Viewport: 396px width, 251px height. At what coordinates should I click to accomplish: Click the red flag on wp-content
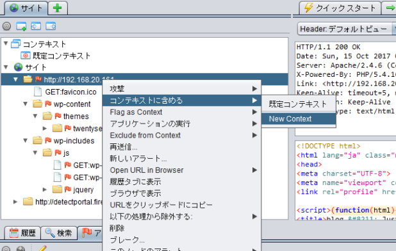click(48, 104)
